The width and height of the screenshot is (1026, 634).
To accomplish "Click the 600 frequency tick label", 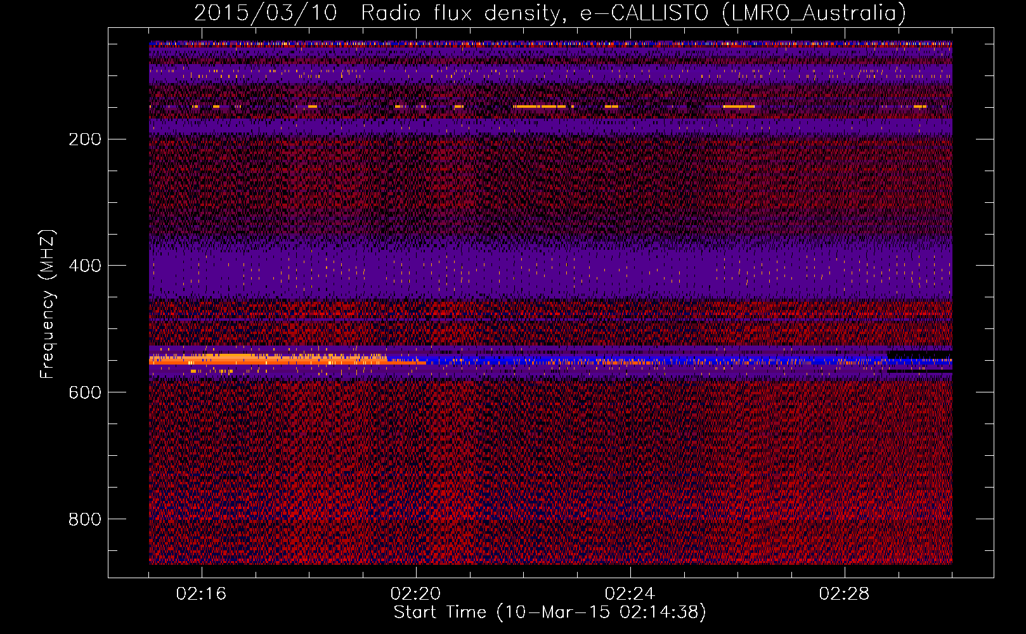I will coord(85,392).
